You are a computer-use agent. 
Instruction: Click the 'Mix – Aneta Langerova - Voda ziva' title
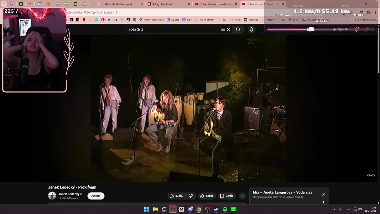click(283, 192)
